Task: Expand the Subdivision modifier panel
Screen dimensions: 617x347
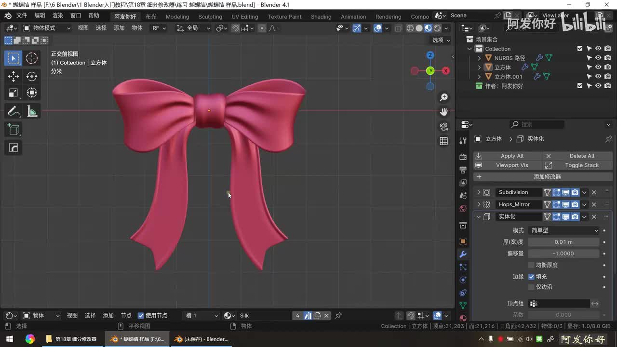Action: pos(479,192)
